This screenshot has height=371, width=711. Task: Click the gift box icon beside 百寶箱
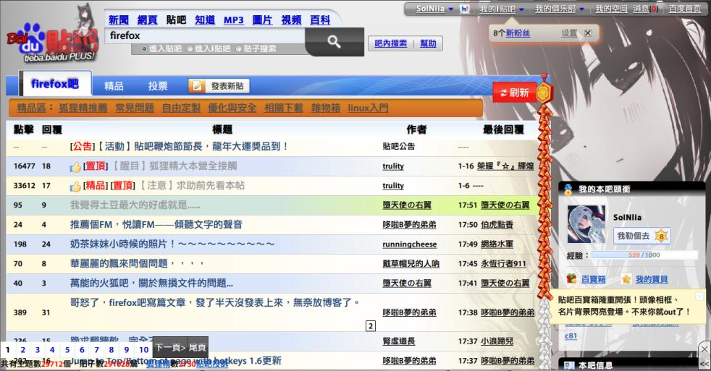tap(571, 279)
